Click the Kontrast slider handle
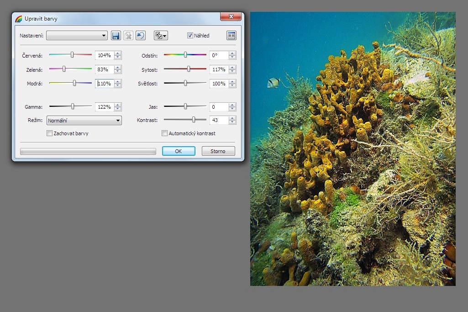 click(194, 120)
